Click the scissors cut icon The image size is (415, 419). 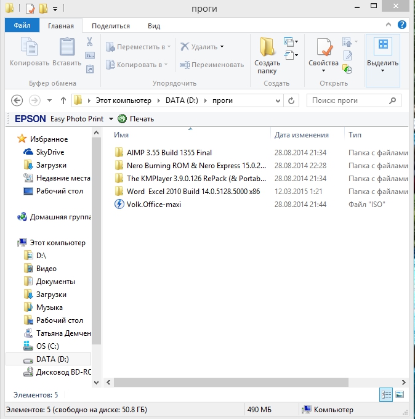[x=89, y=42]
